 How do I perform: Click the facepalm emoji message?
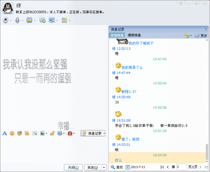(118, 114)
